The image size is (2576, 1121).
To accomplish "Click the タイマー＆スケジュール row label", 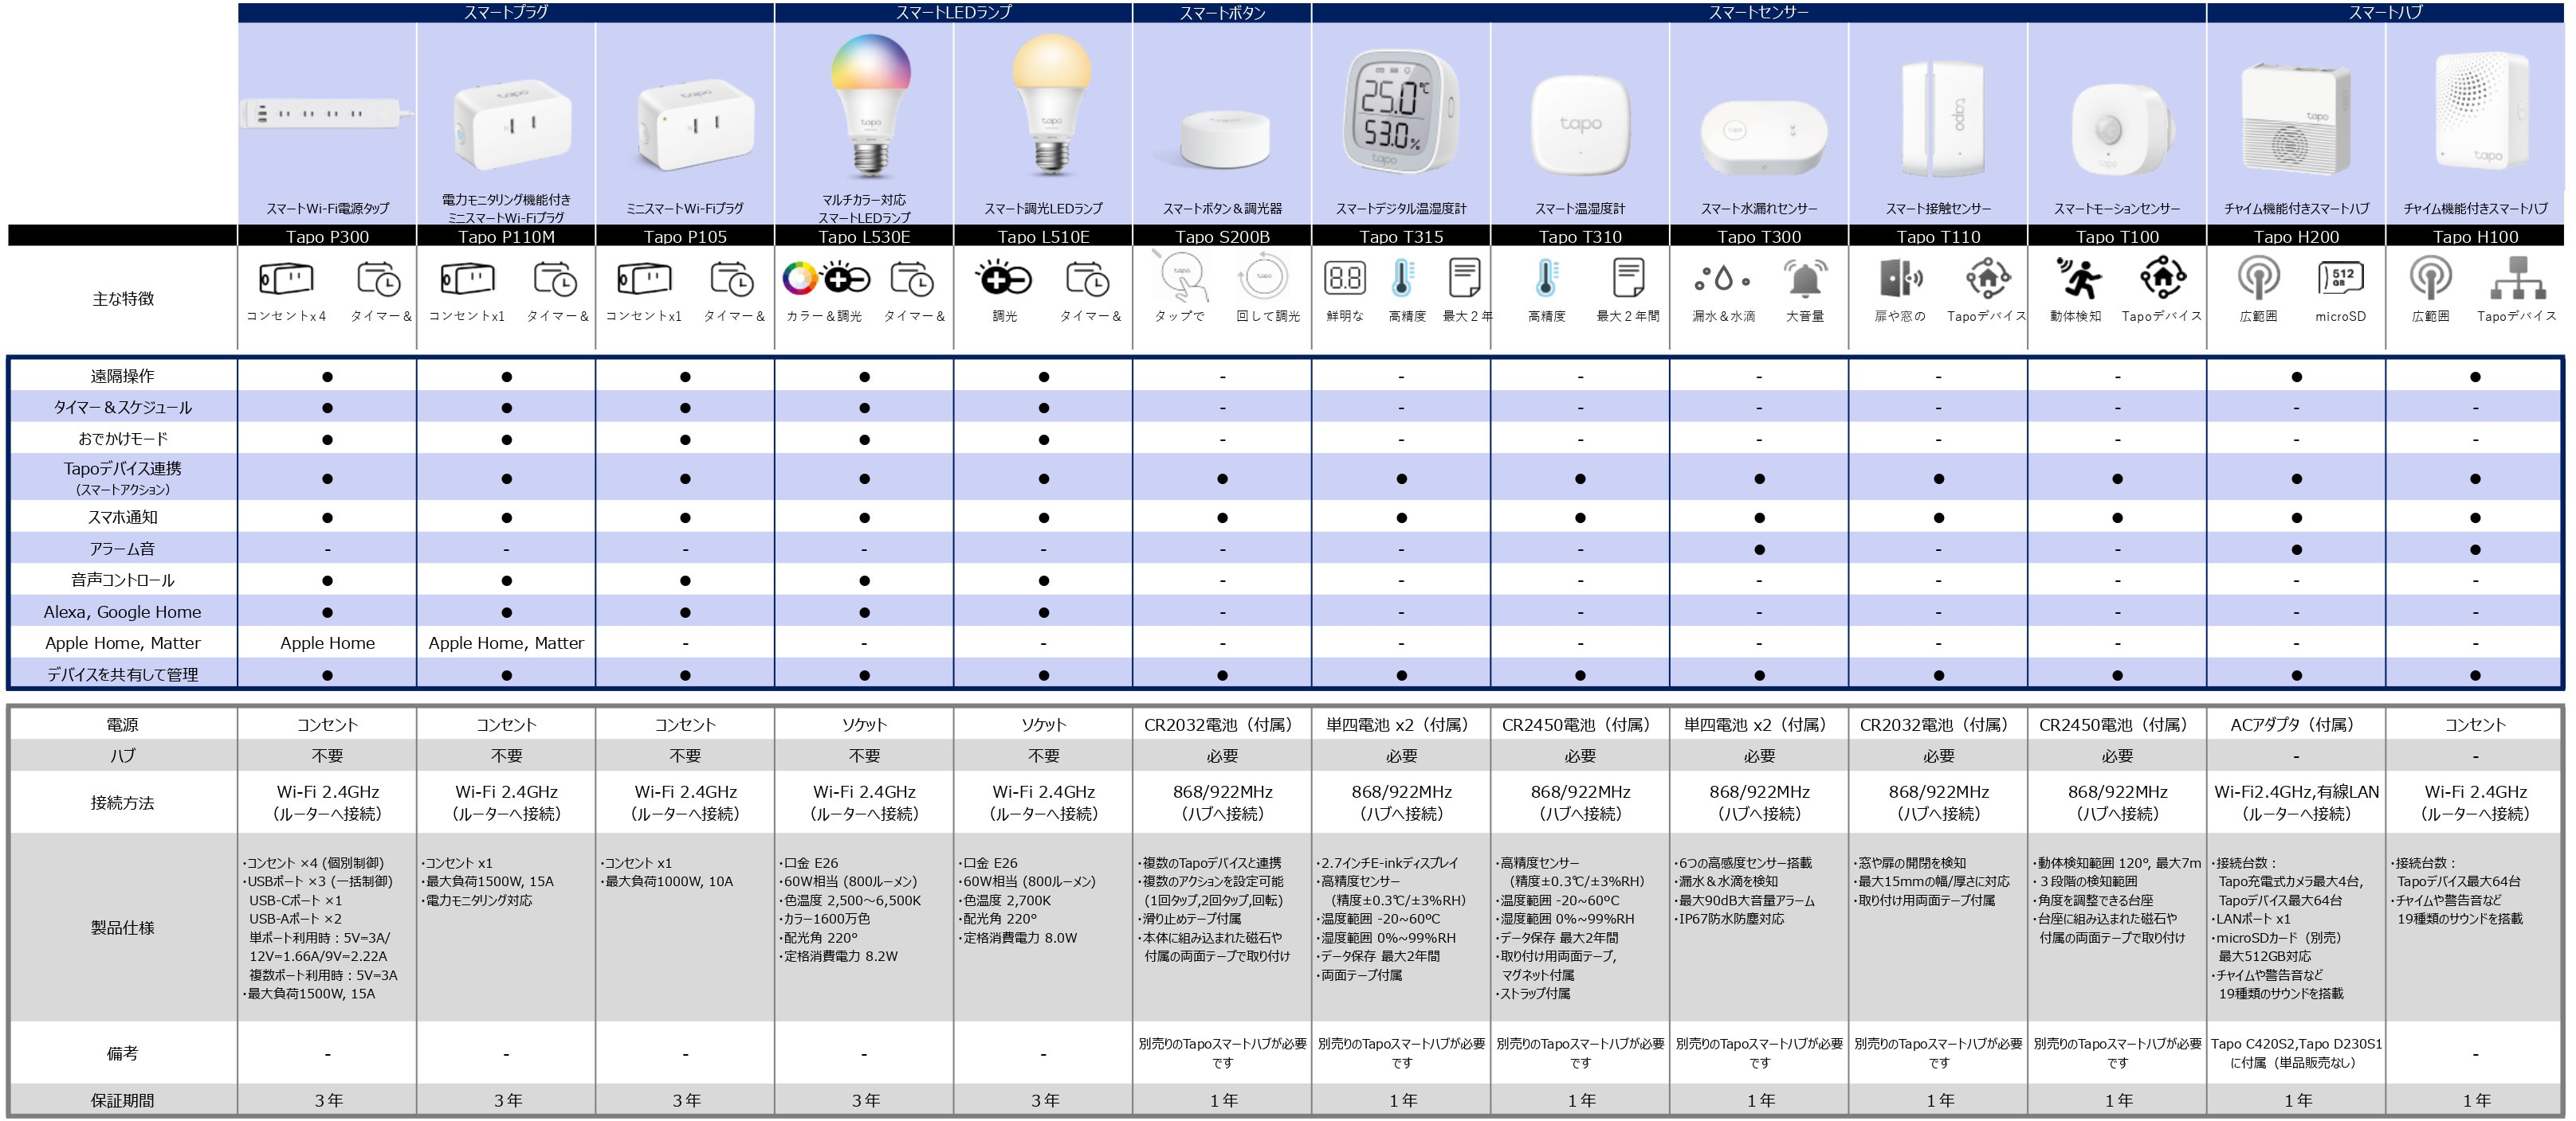I will coord(122,407).
